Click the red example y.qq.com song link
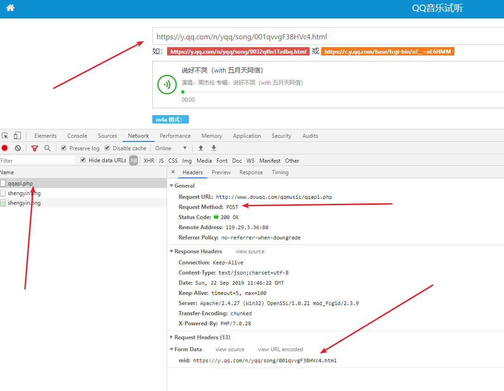504x391 pixels. pos(238,51)
